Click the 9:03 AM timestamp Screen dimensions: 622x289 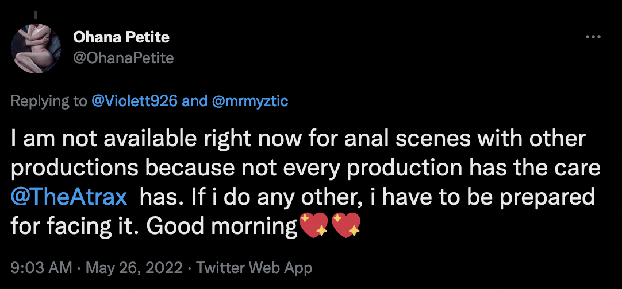point(41,267)
